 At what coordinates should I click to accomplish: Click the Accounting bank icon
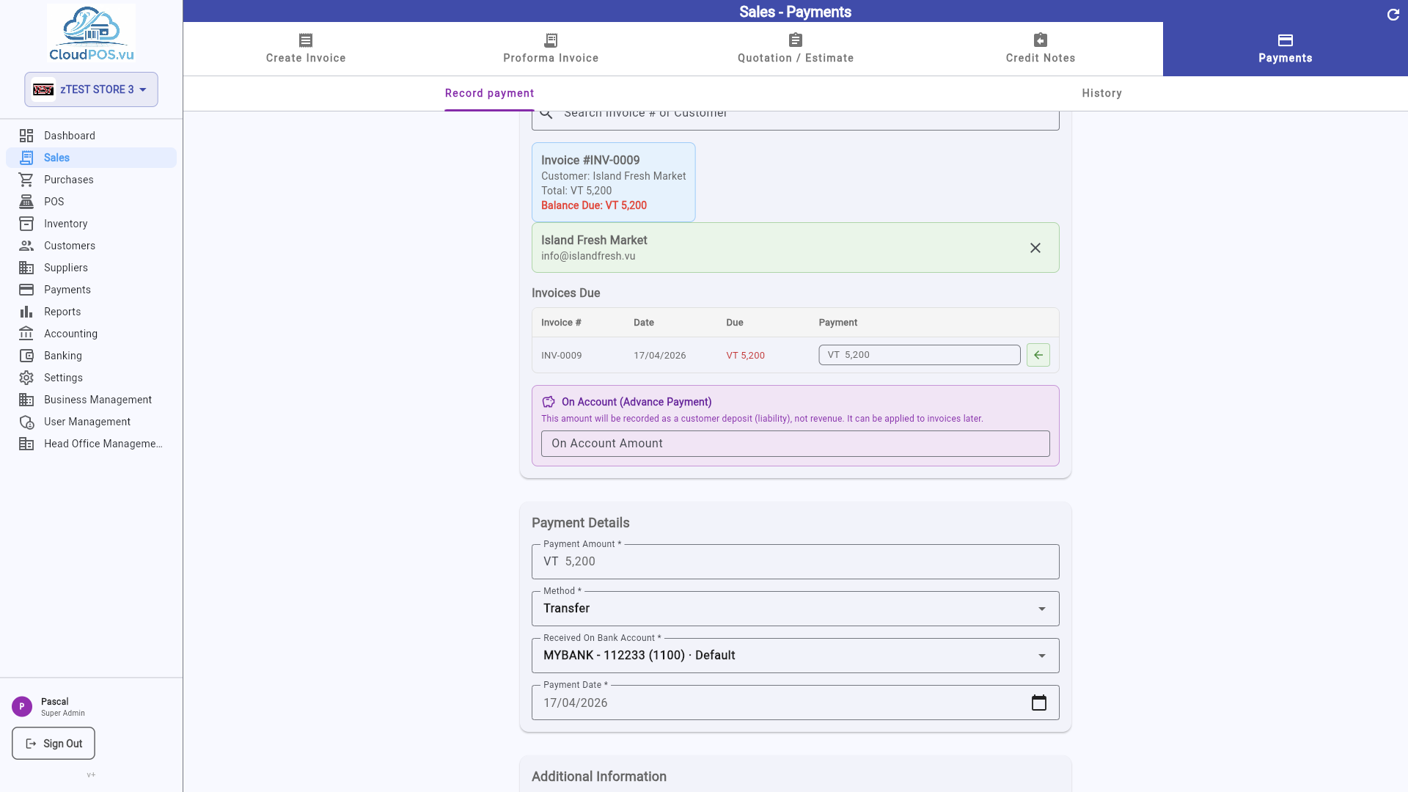26,334
